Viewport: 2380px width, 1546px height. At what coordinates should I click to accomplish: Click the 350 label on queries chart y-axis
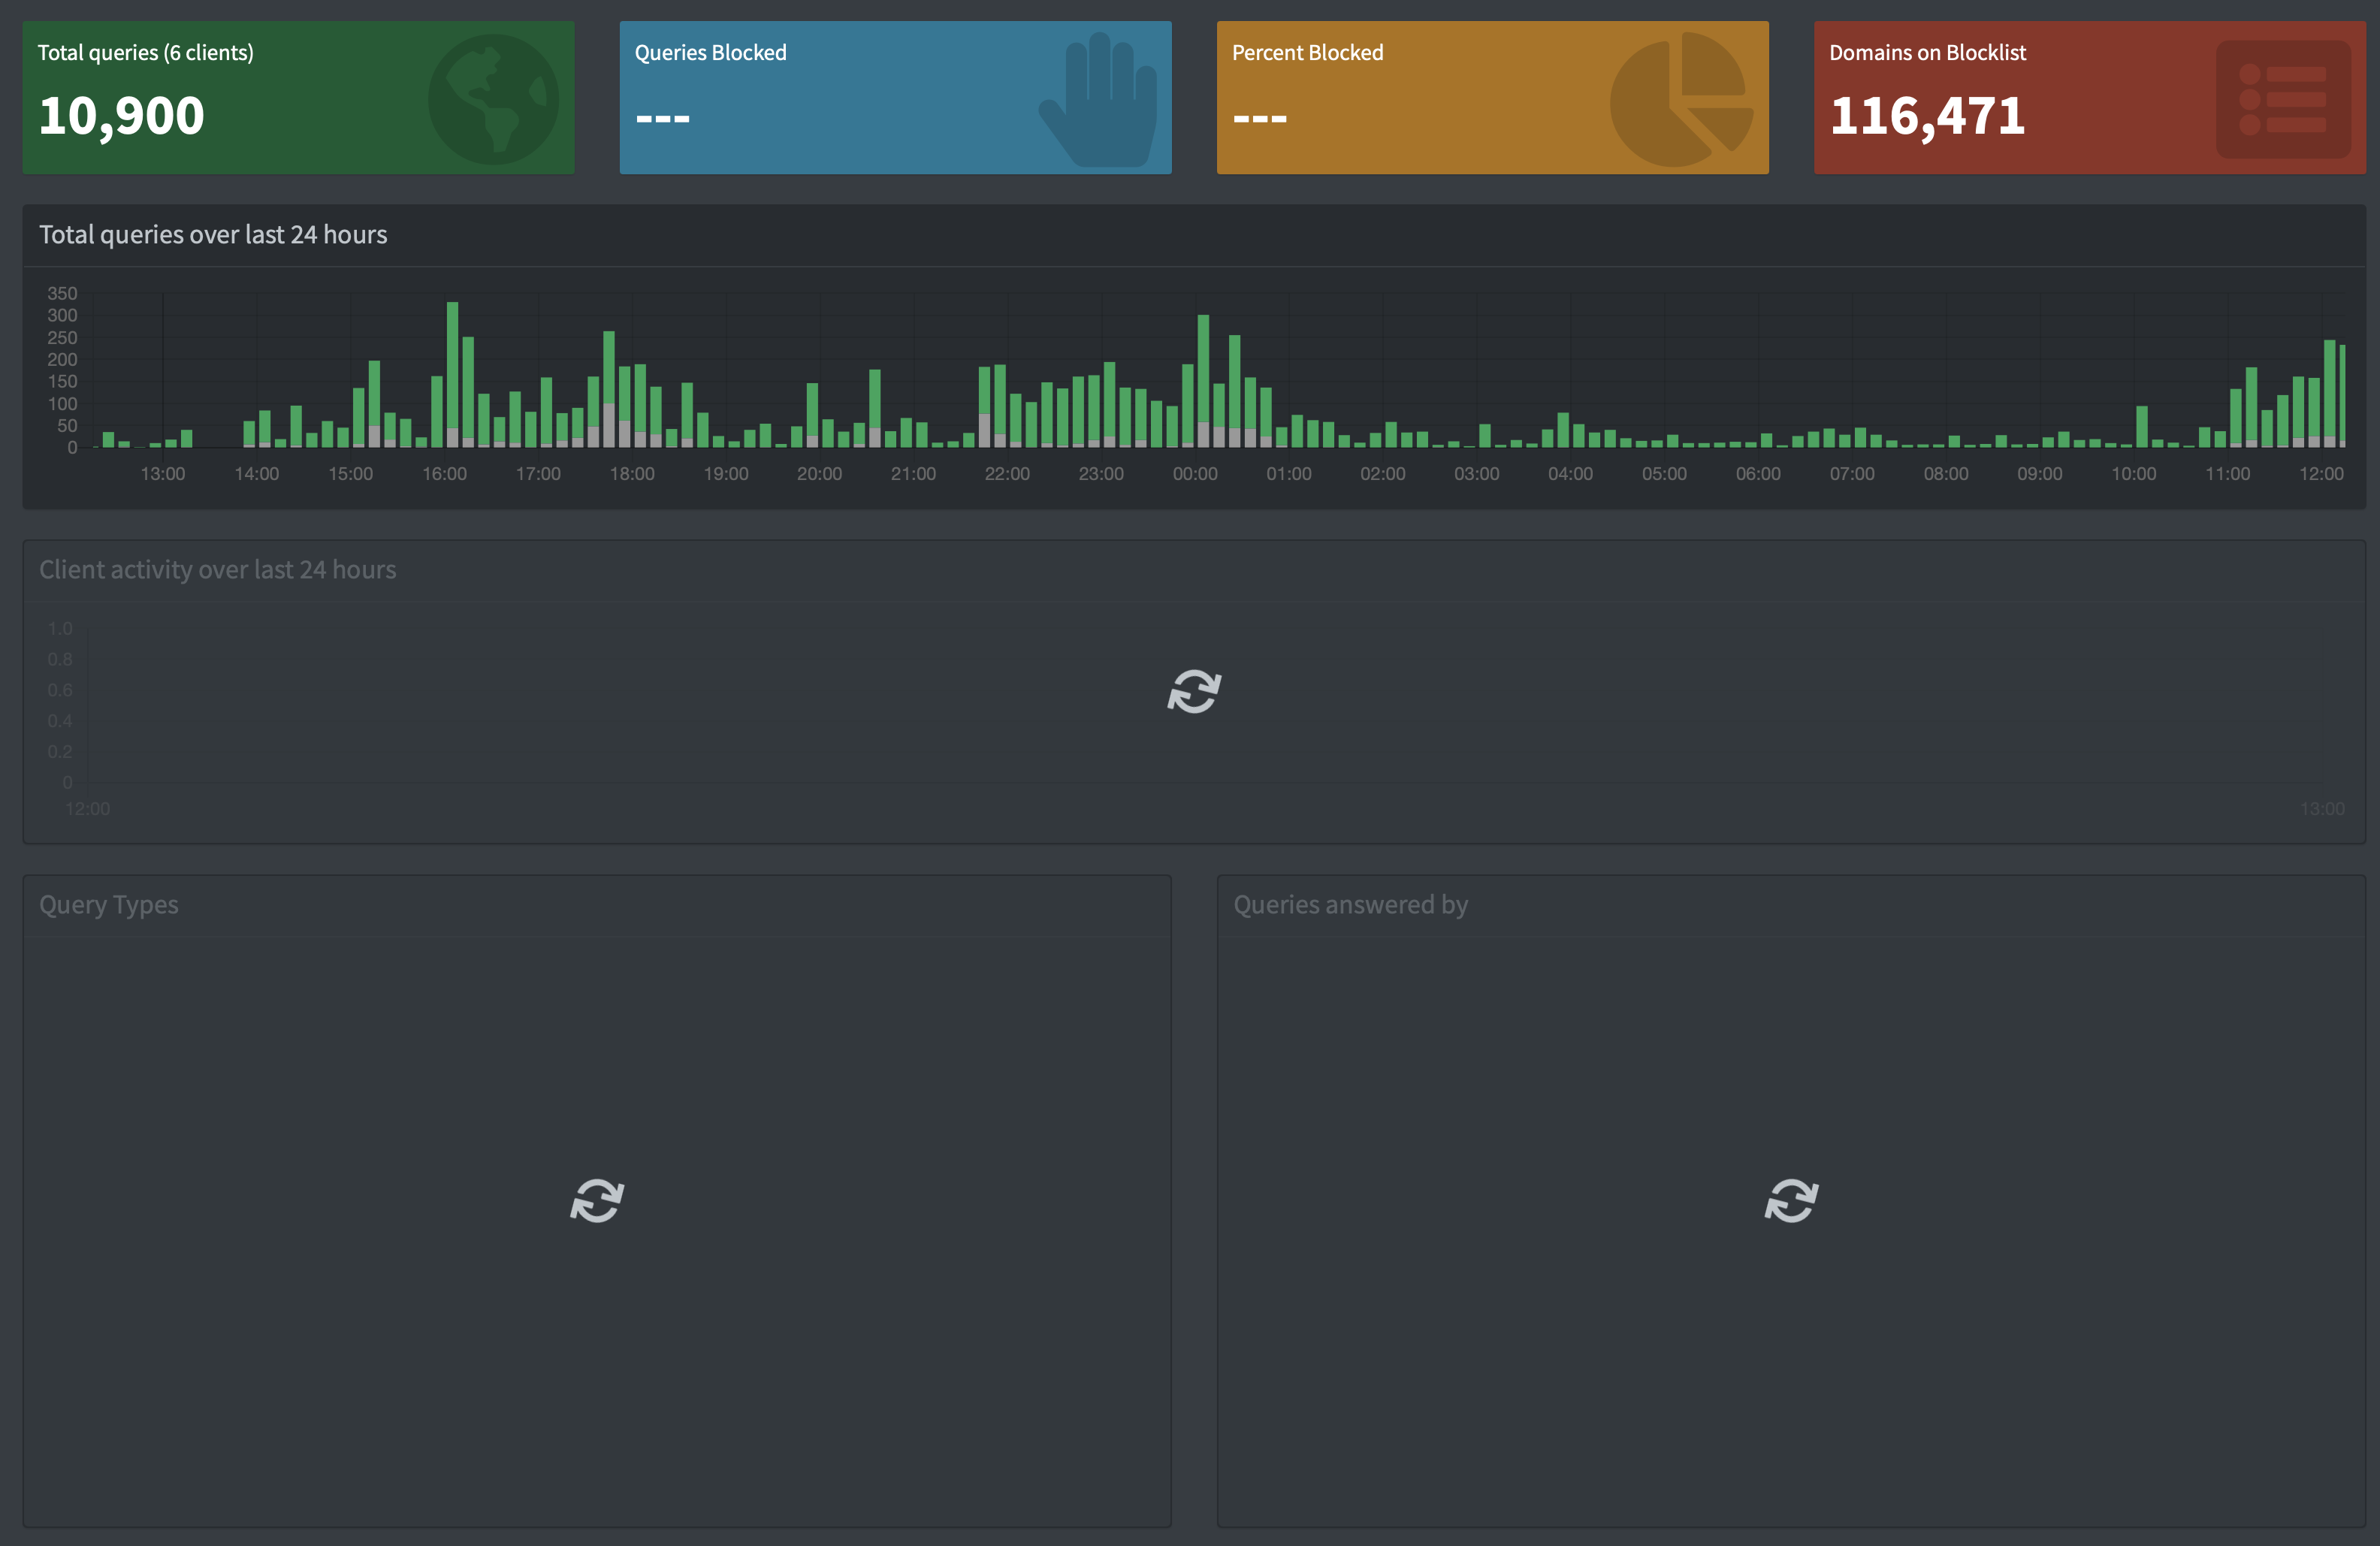point(62,293)
